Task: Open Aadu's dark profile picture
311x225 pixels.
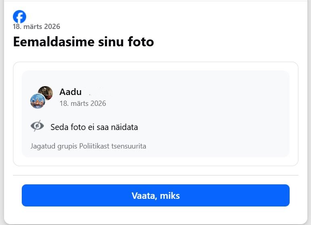Action: [x=46, y=93]
